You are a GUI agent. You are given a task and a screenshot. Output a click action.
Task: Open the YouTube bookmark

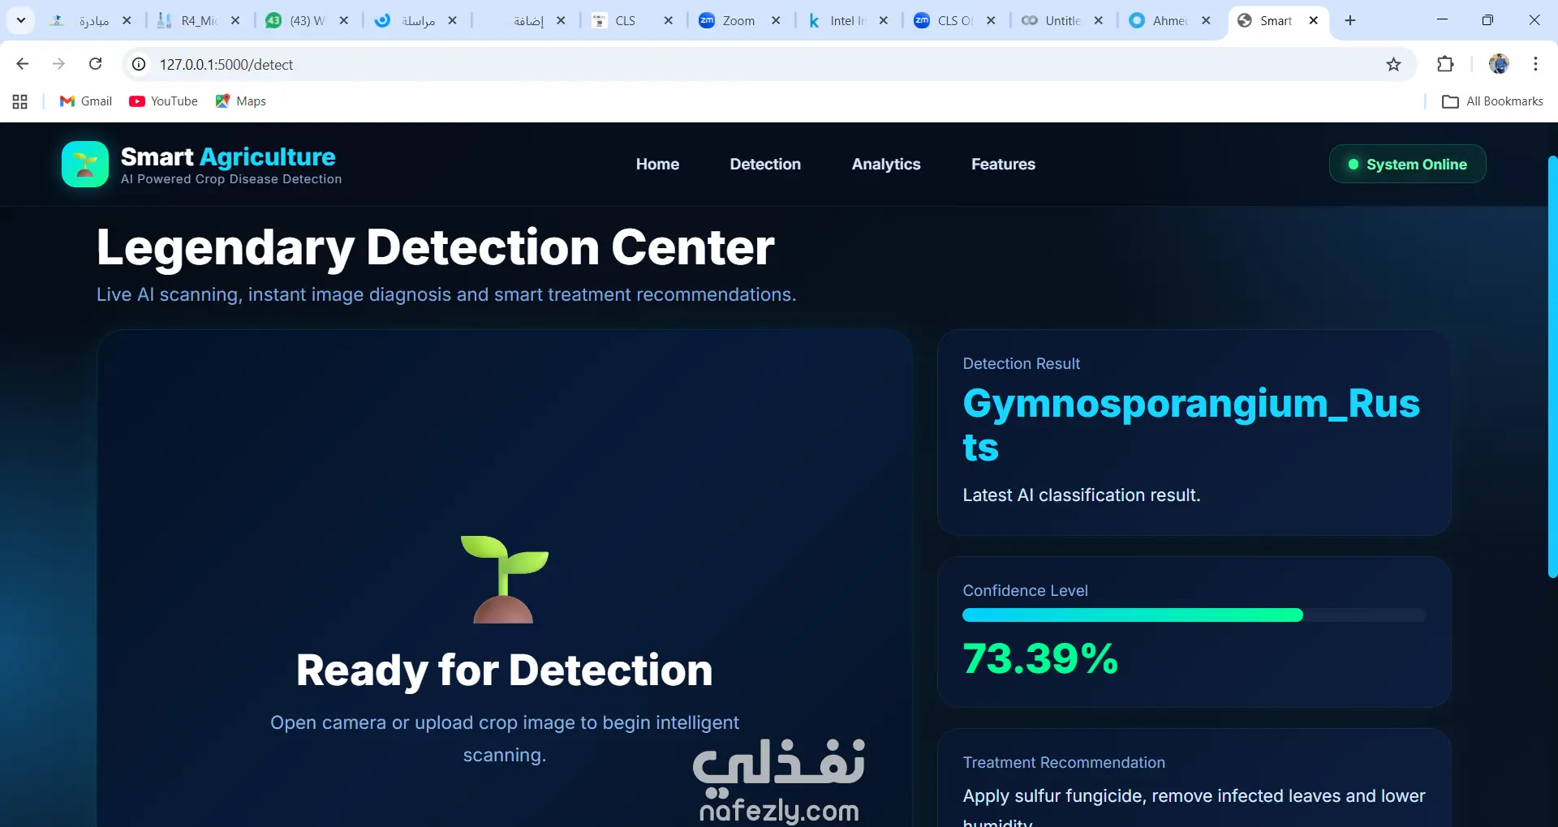pos(163,101)
